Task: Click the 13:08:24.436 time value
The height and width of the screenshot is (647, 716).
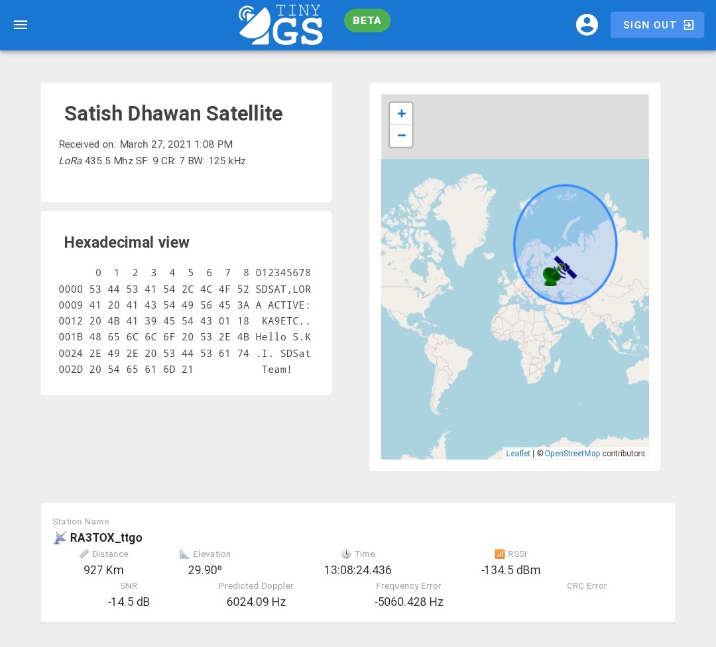Action: (x=357, y=570)
